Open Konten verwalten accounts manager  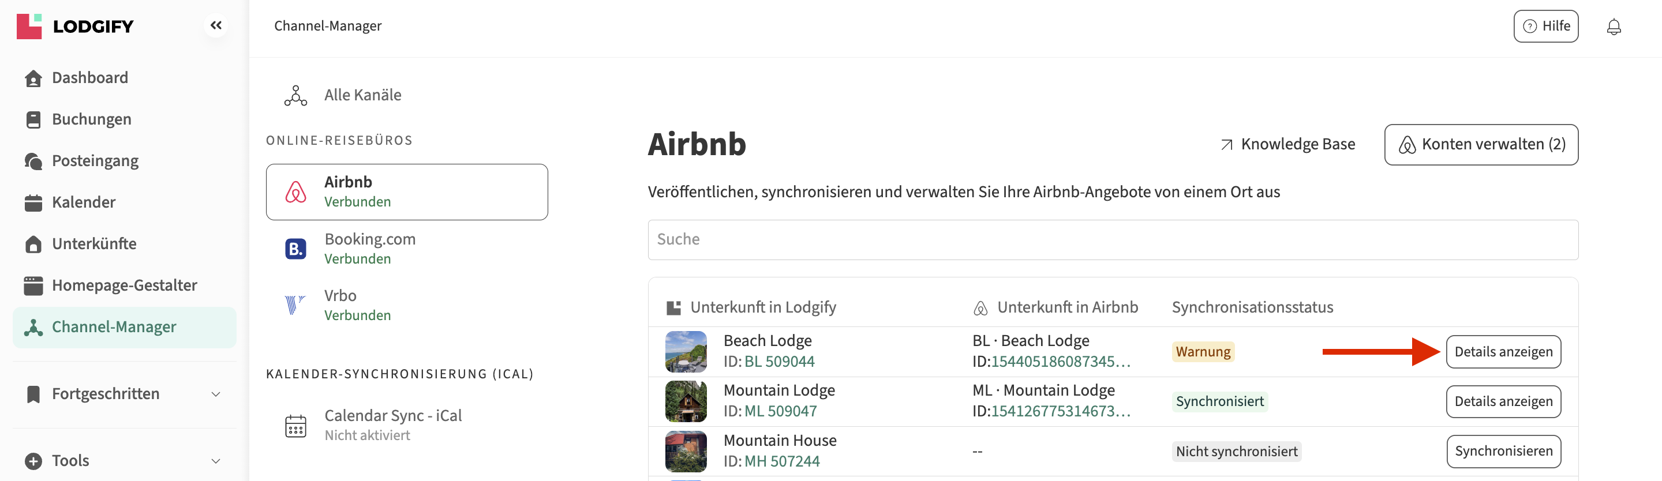[x=1481, y=144]
